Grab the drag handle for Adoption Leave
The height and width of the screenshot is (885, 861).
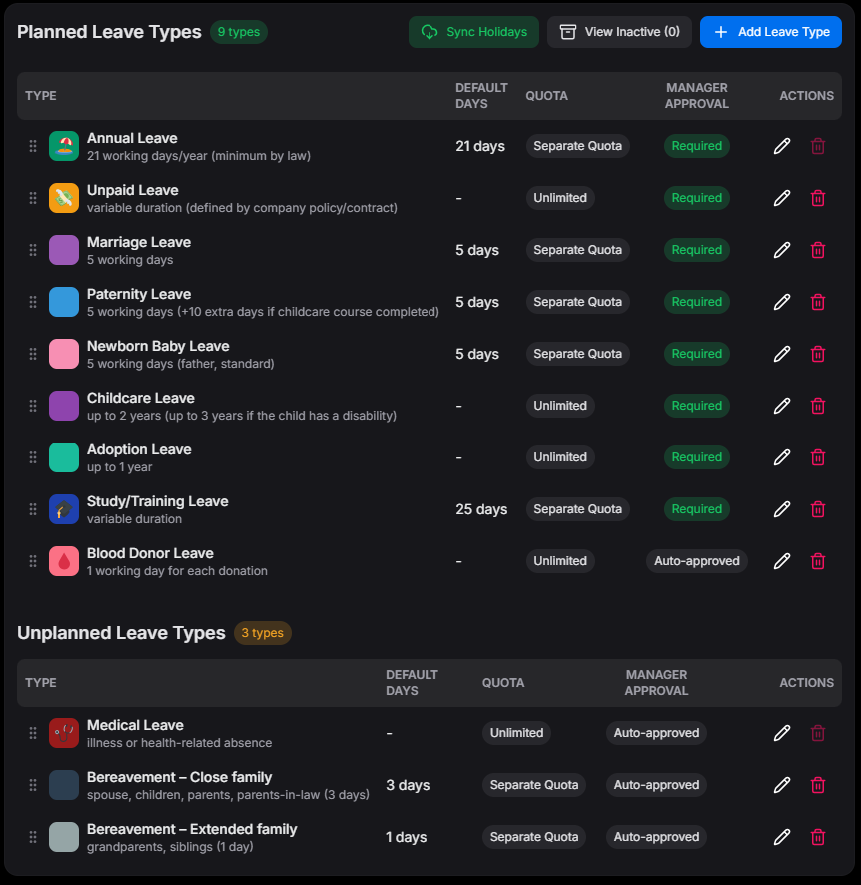coord(33,457)
